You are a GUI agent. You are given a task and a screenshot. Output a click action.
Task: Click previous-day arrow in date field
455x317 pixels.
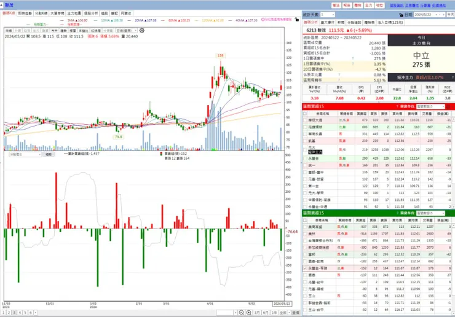click(x=440, y=15)
